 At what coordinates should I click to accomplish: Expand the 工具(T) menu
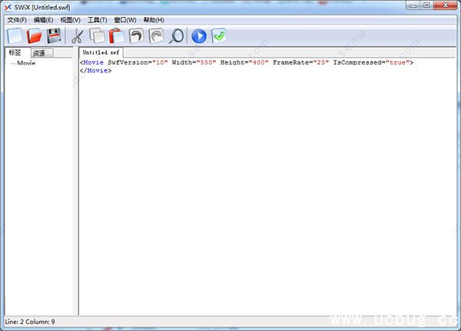point(98,19)
